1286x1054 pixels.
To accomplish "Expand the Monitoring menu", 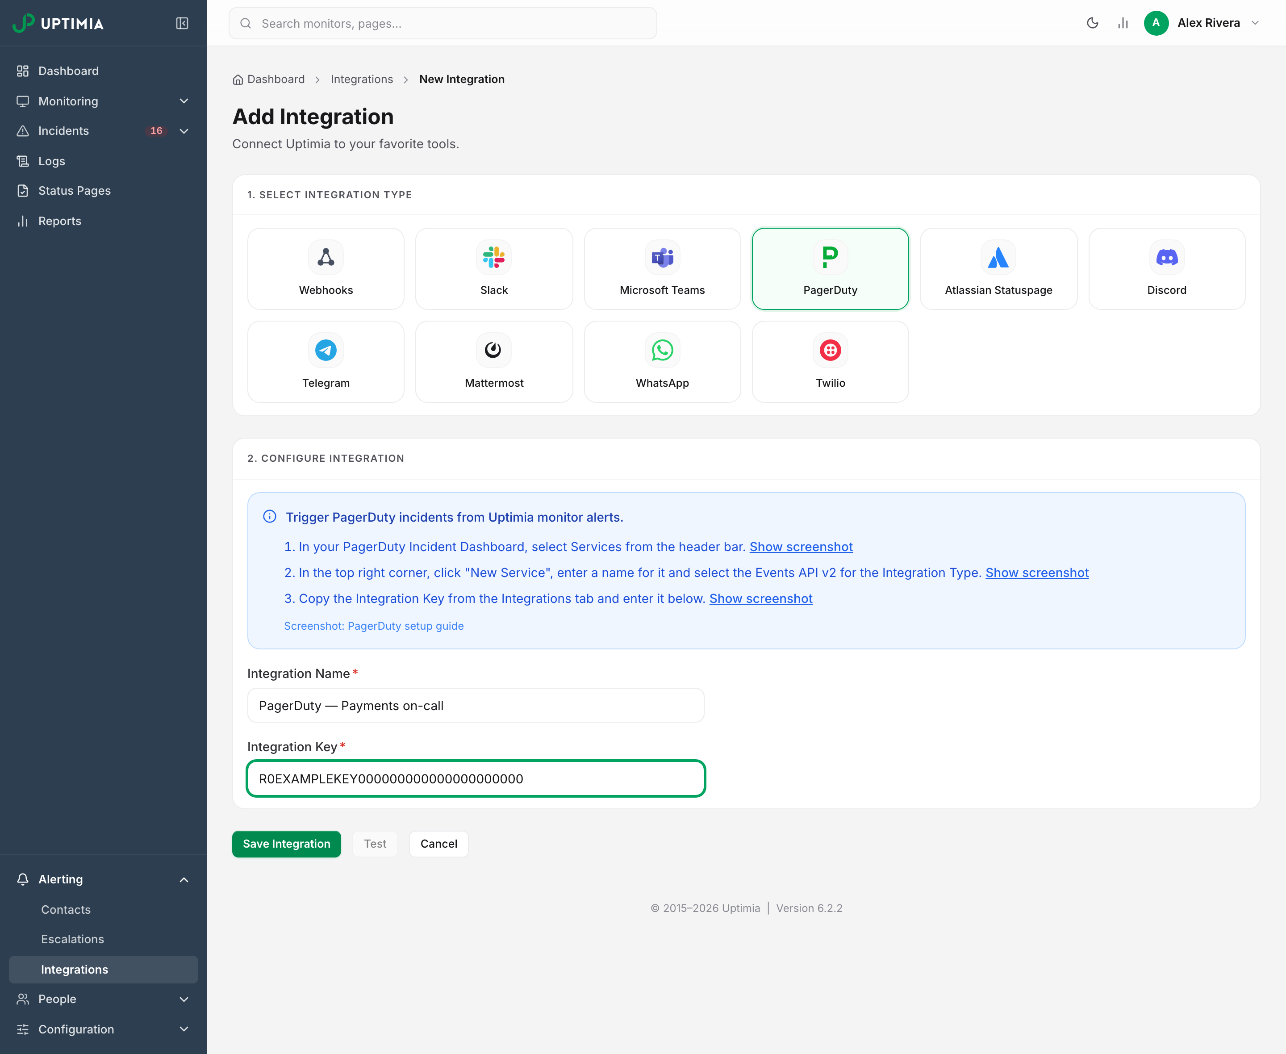I will [x=103, y=101].
